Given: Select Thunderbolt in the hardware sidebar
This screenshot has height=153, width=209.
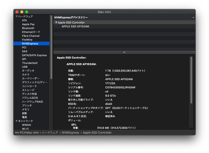Looking at the screenshot, I should (30, 63).
